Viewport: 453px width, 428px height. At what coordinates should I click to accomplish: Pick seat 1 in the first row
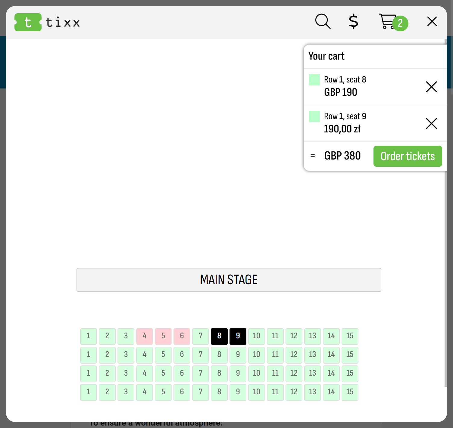tap(89, 336)
